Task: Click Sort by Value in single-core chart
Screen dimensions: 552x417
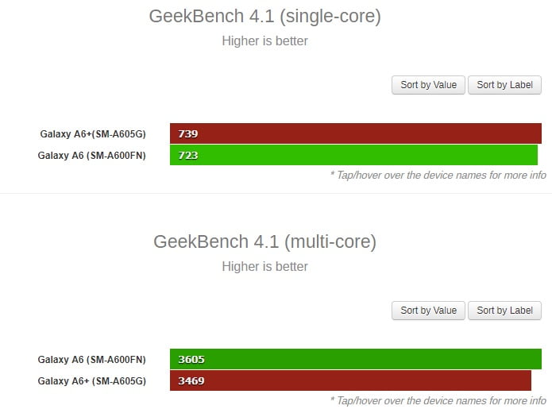Action: click(428, 85)
